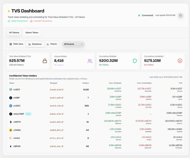Click the 6.9 ctGBP TVS value
190x158 pixels.
point(177,97)
